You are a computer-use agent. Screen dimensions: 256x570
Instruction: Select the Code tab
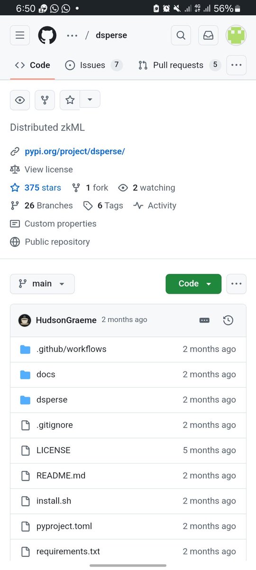(x=33, y=65)
